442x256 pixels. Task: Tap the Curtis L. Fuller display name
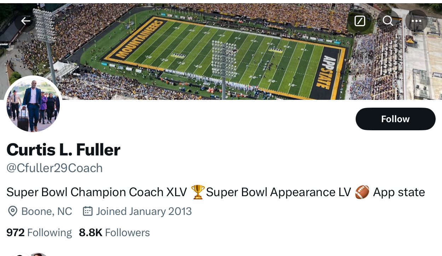63,149
